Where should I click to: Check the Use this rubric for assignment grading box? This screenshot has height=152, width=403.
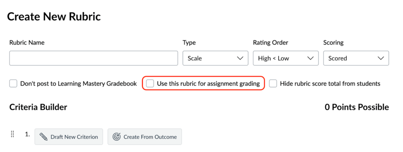pyautogui.click(x=150, y=83)
